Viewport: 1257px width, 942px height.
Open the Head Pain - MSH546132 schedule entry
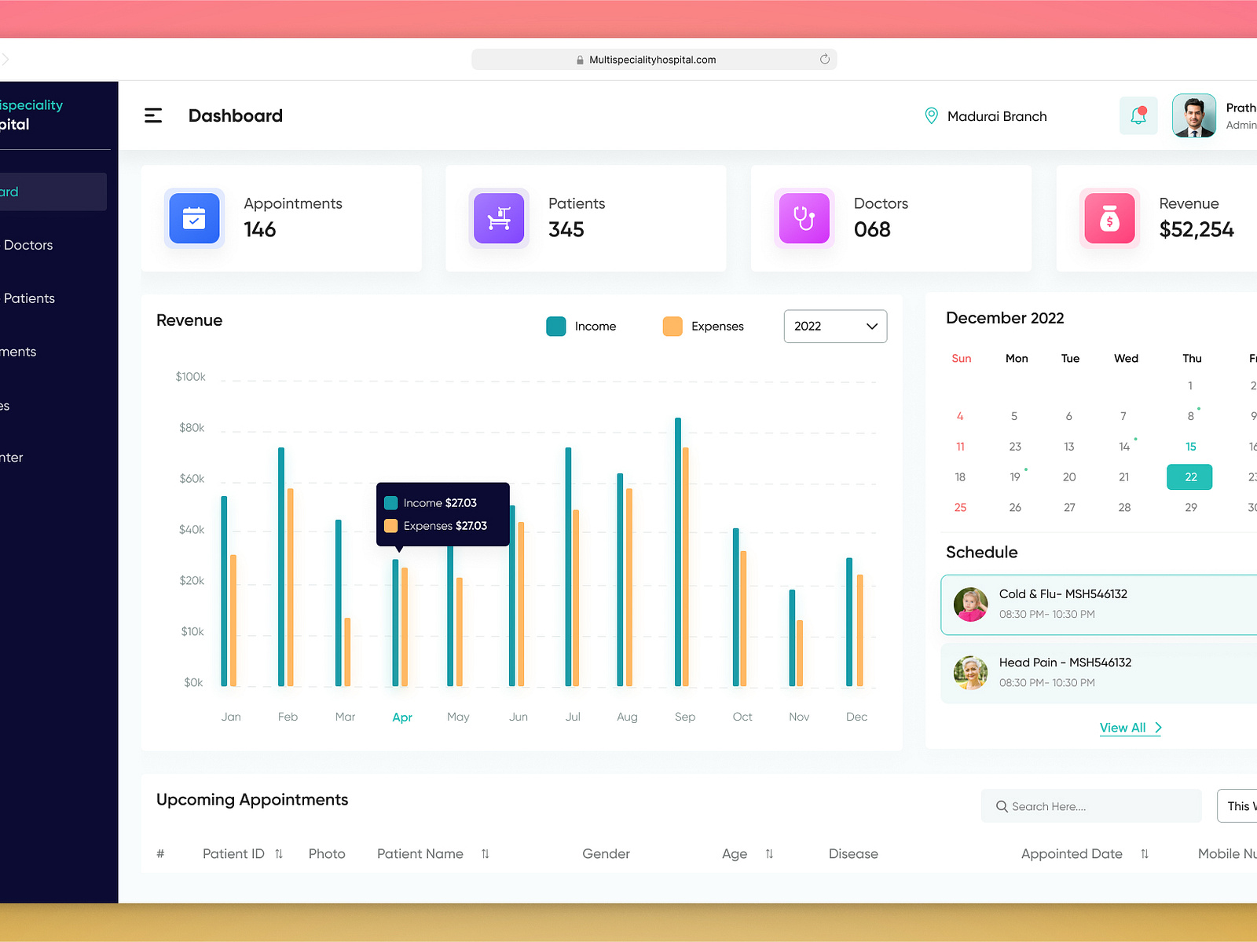[x=1065, y=672]
